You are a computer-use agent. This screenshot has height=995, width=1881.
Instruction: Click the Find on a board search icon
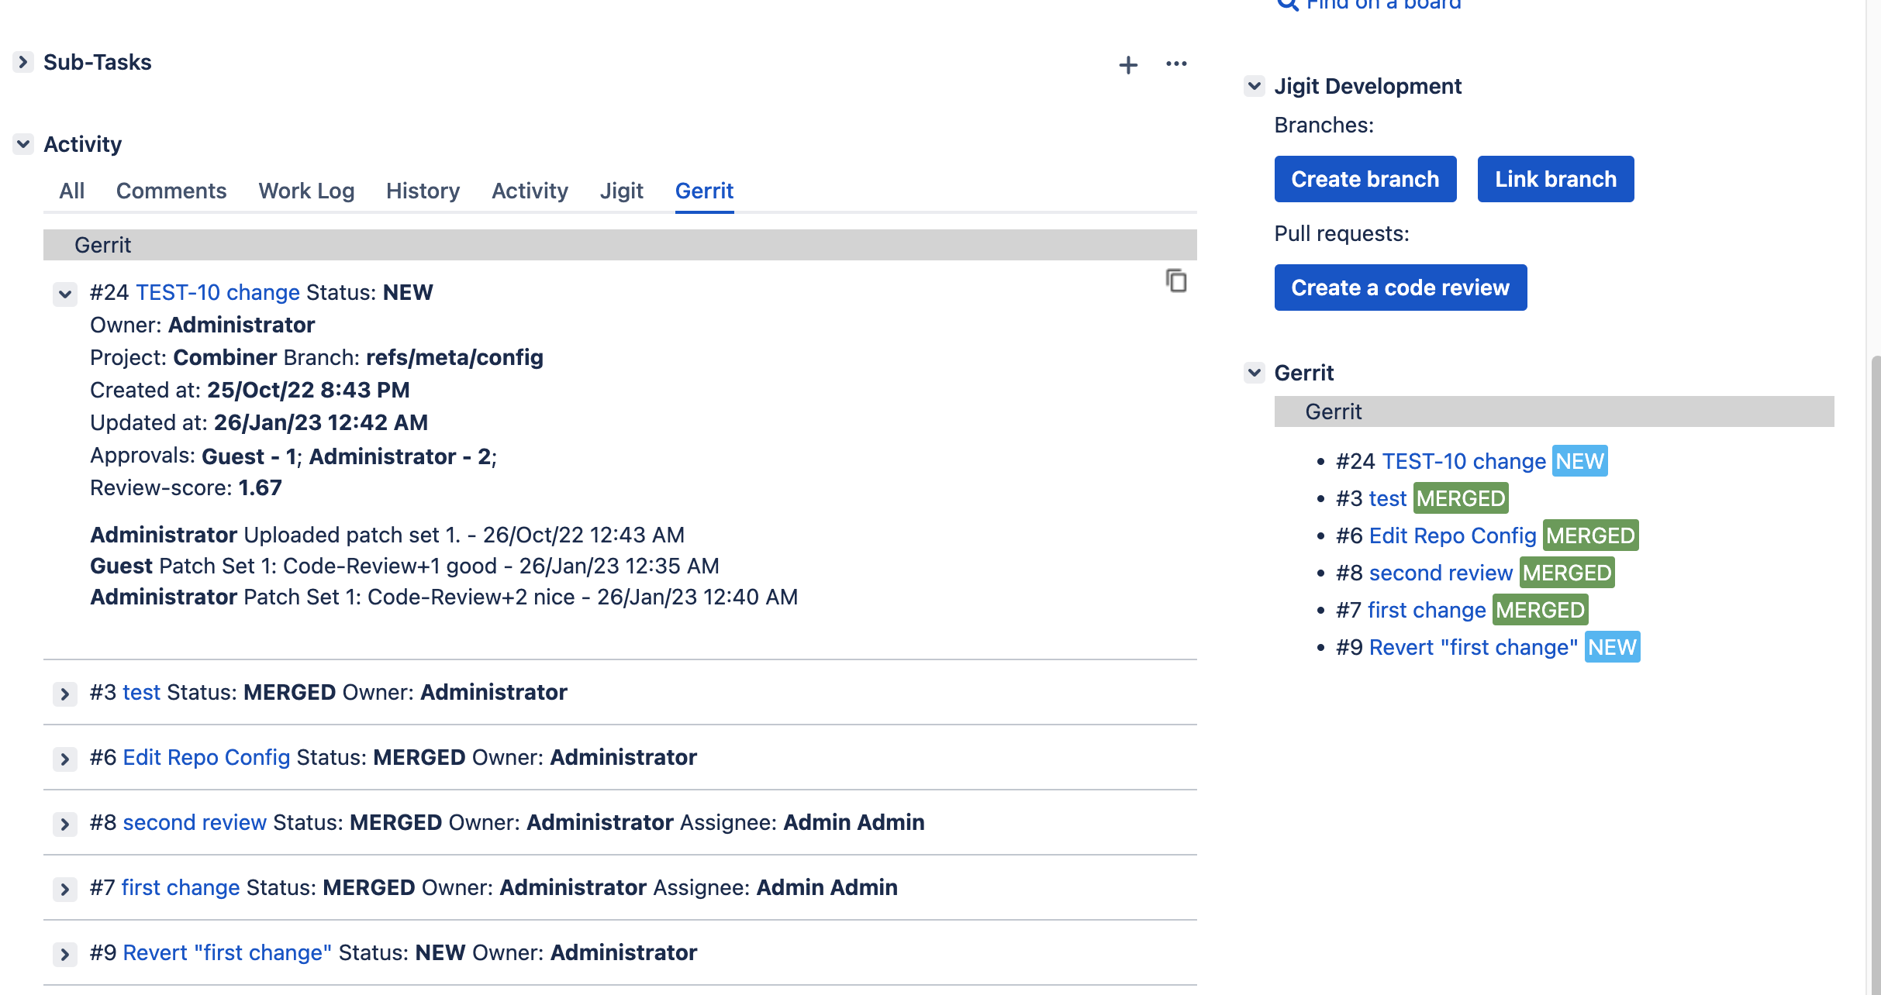(1286, 5)
